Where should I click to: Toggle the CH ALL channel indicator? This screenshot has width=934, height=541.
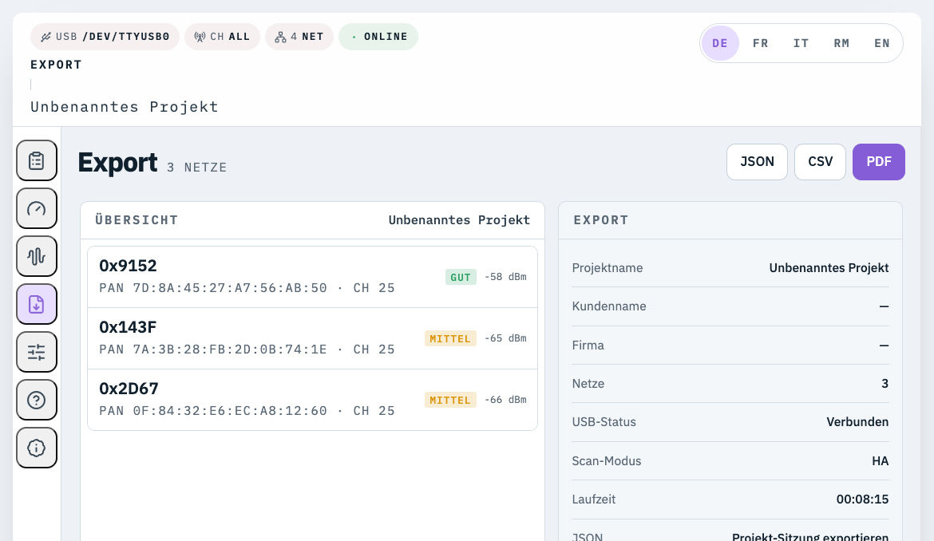pos(222,36)
